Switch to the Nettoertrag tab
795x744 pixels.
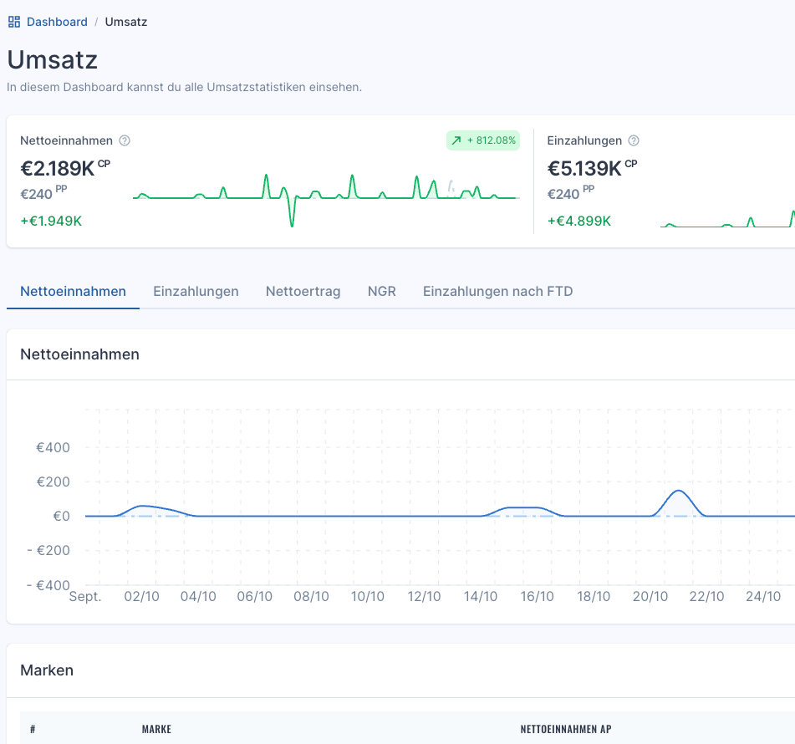(303, 291)
